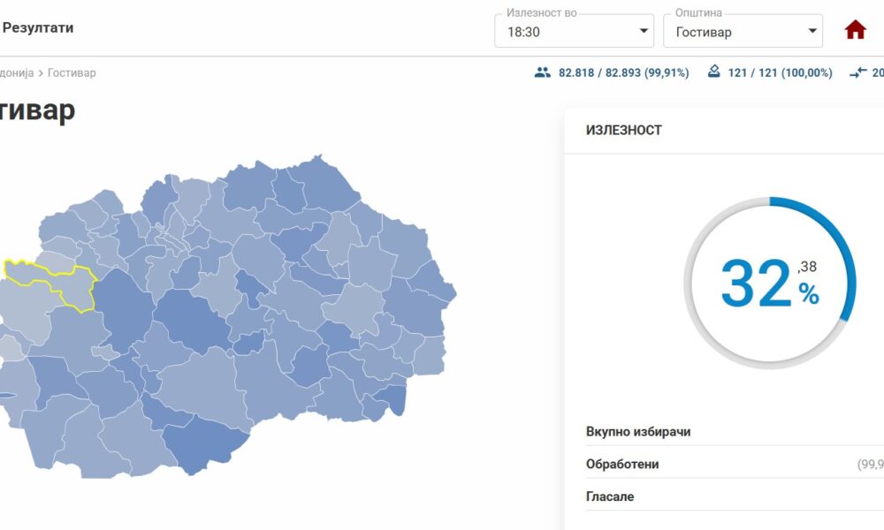Click the 121 / 121 stations statistic

click(x=780, y=73)
